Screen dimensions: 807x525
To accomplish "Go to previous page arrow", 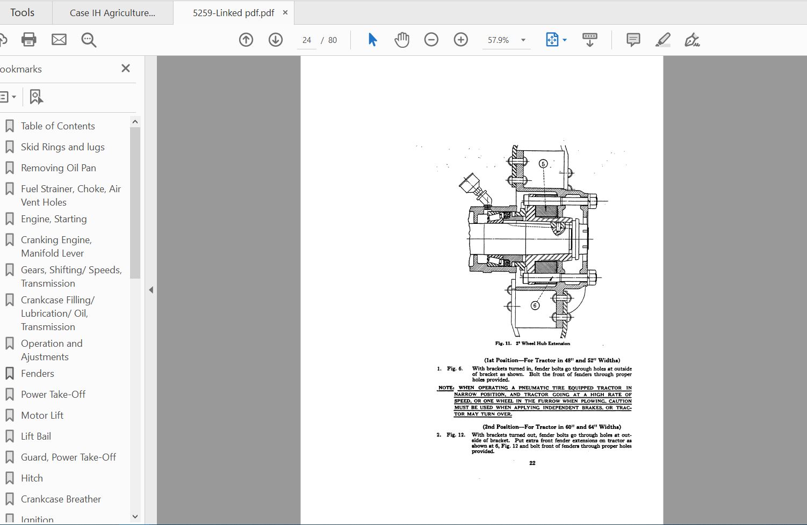I will (246, 40).
